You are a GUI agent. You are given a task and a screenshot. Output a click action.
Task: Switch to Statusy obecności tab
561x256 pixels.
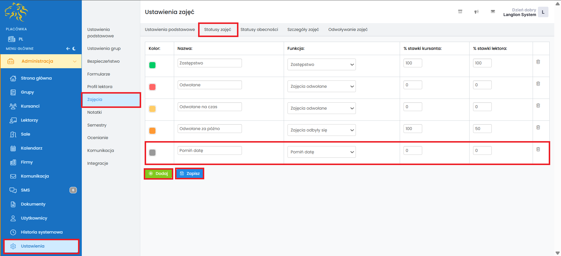coord(259,29)
